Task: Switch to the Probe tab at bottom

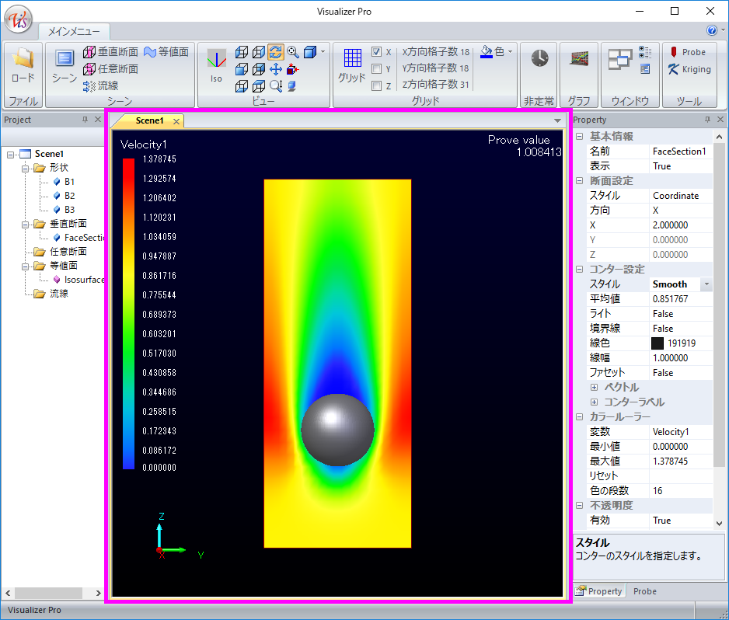Action: click(644, 591)
